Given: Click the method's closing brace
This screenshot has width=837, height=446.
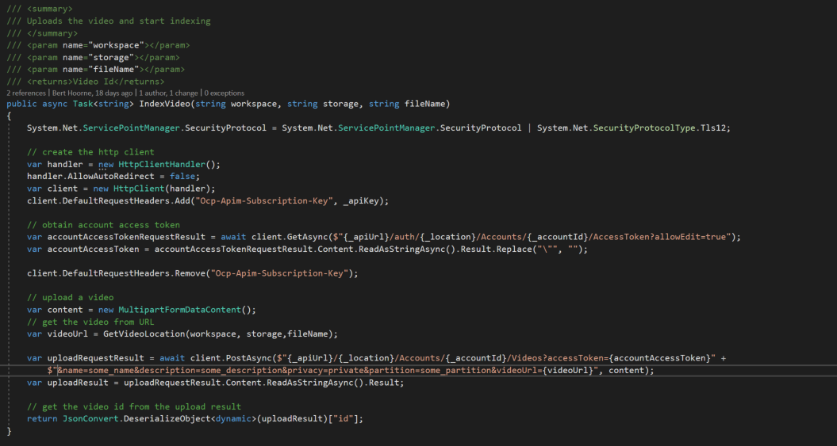Looking at the screenshot, I should click(x=9, y=430).
